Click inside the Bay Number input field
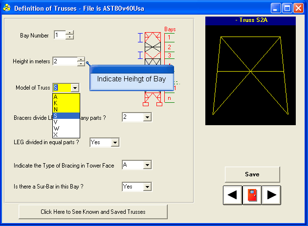Image resolution: width=308 pixels, height=226 pixels. (59, 35)
